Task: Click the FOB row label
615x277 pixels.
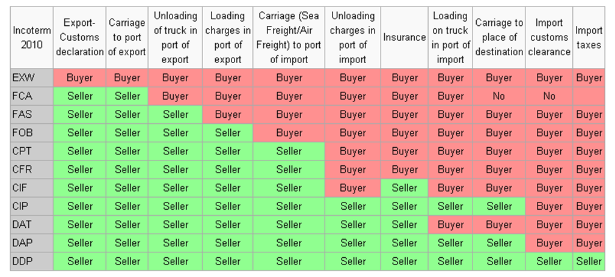Action: 32,133
